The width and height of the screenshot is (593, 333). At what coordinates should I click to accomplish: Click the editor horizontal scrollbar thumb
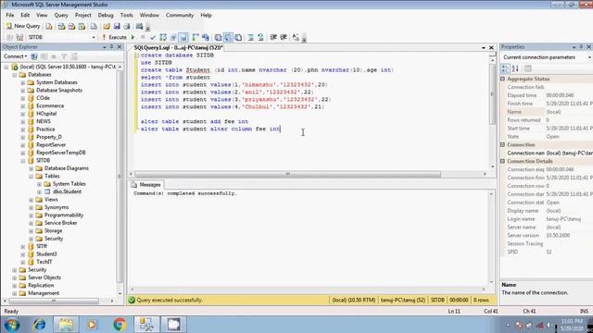click(287, 174)
